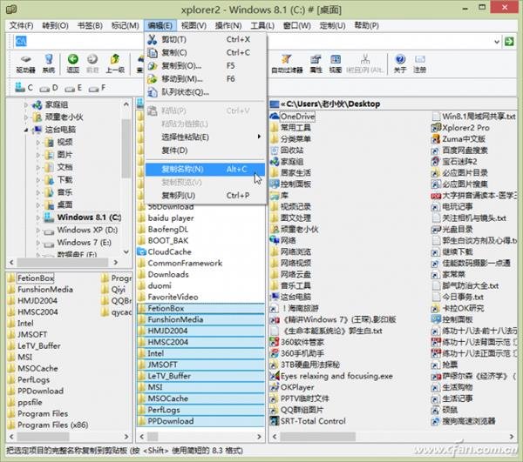Open the 帮助(P) menu
The height and width of the screenshot is (462, 523).
click(x=366, y=25)
